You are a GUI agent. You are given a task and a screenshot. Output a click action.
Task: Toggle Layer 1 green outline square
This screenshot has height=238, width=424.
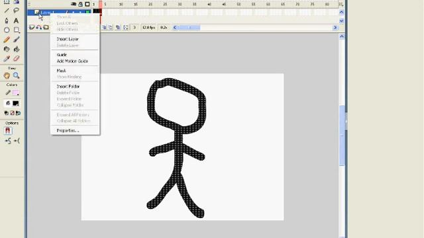(x=87, y=13)
